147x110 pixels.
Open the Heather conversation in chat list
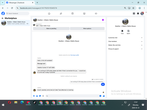click(x=15, y=23)
